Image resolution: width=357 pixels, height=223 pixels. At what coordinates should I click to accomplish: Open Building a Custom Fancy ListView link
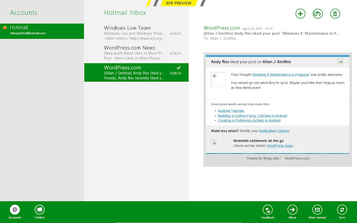pyautogui.click(x=252, y=116)
